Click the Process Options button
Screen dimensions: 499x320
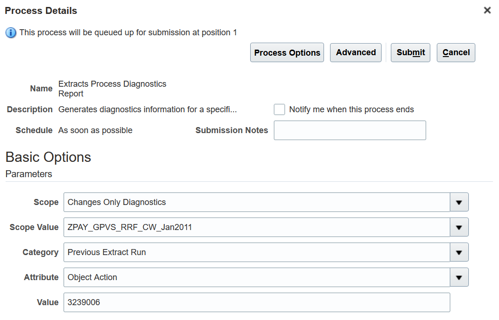(x=287, y=52)
